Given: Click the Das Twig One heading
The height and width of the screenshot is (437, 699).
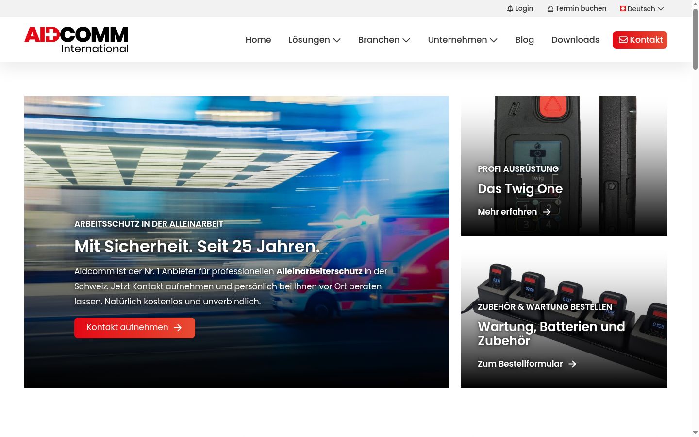Looking at the screenshot, I should (520, 189).
